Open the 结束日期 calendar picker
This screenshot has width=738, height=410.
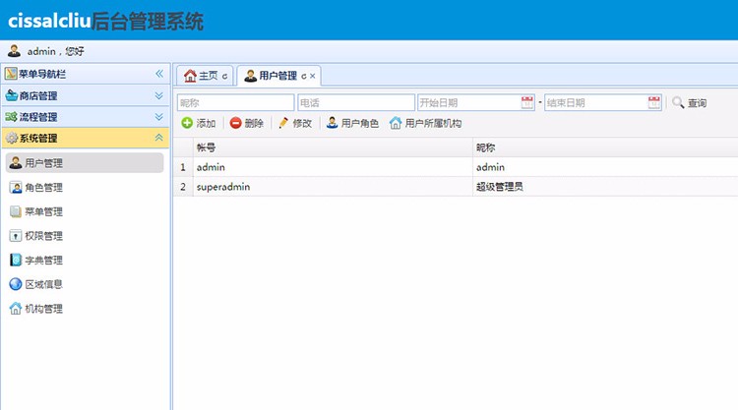654,102
